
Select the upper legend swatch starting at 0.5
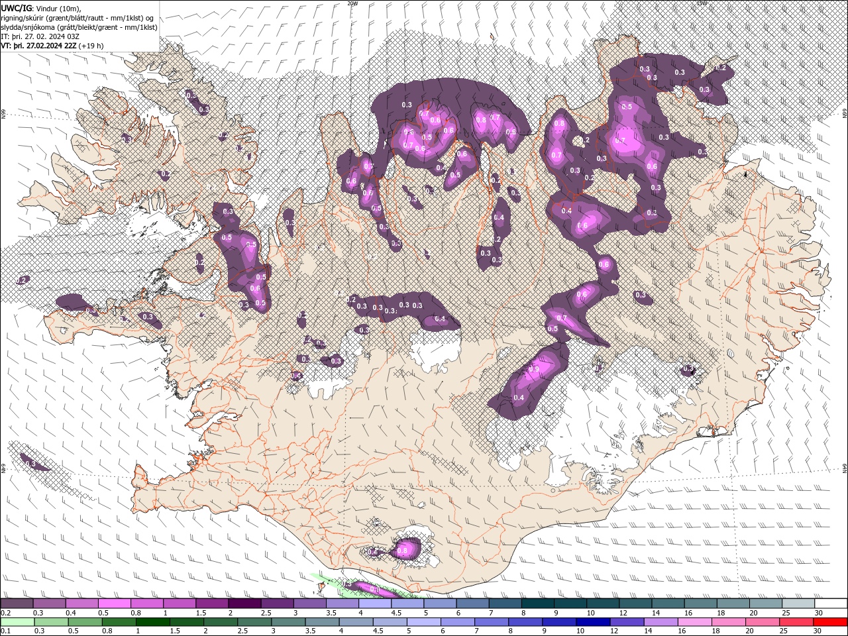pos(115,604)
